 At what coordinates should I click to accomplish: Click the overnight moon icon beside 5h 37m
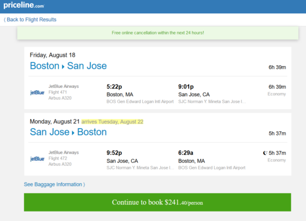(265, 153)
